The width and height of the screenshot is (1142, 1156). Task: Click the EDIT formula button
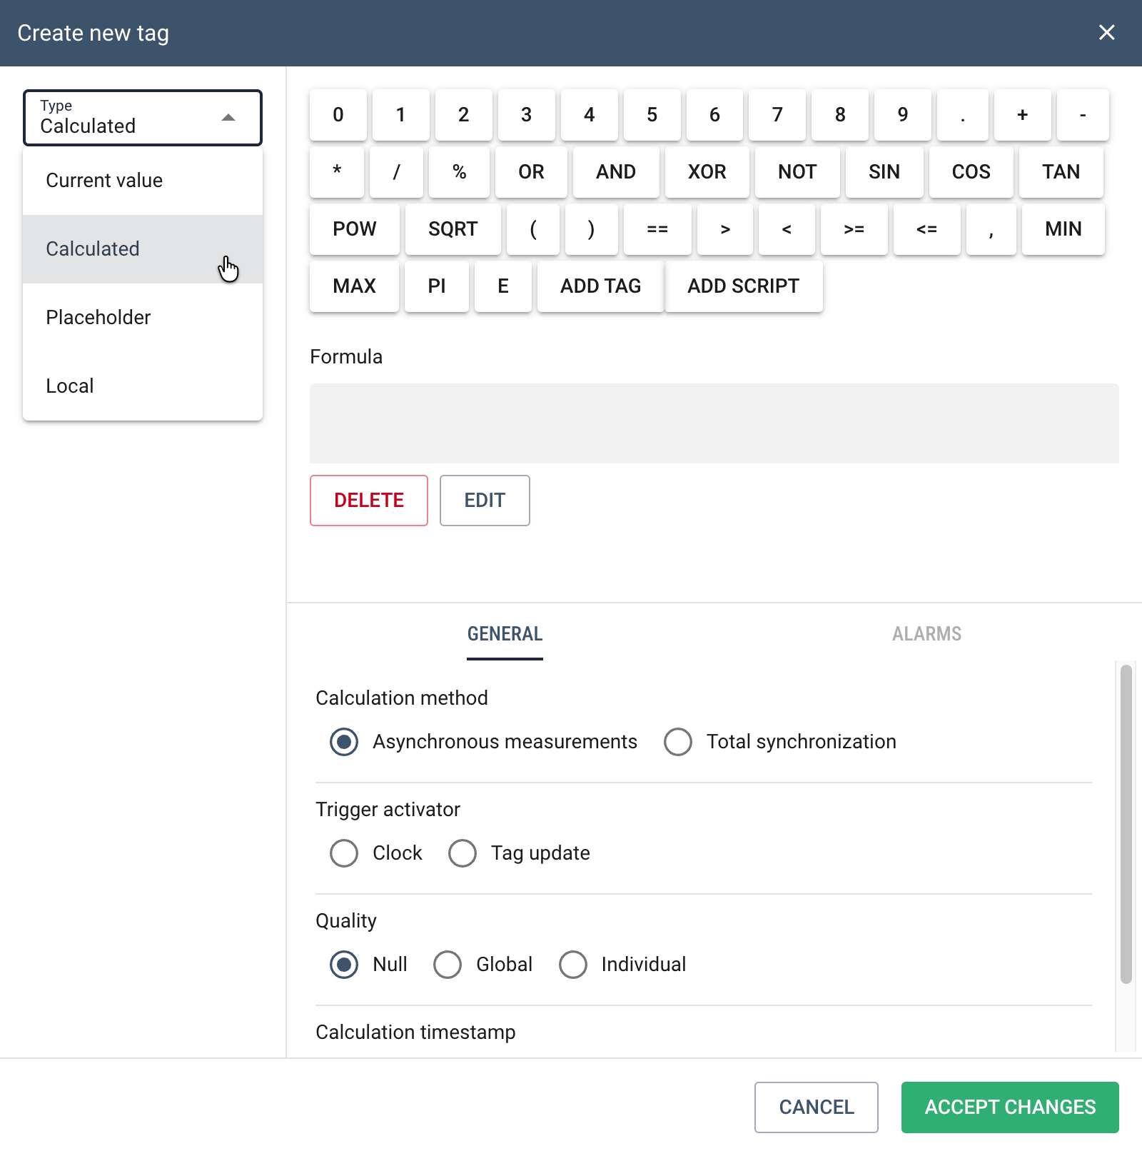coord(485,501)
